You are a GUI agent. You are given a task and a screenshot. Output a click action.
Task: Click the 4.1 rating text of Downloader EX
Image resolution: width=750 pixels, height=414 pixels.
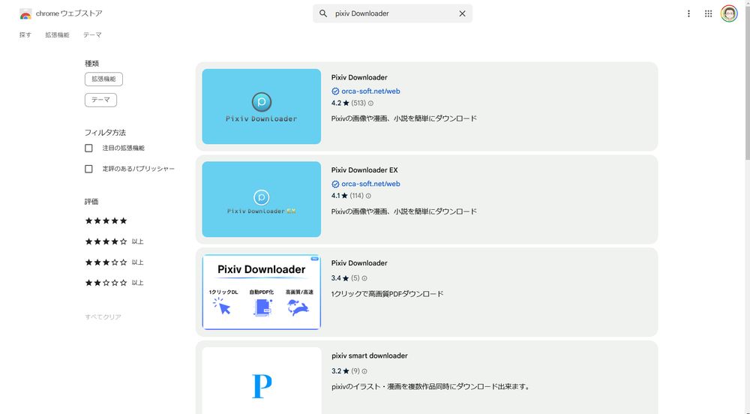coord(336,196)
